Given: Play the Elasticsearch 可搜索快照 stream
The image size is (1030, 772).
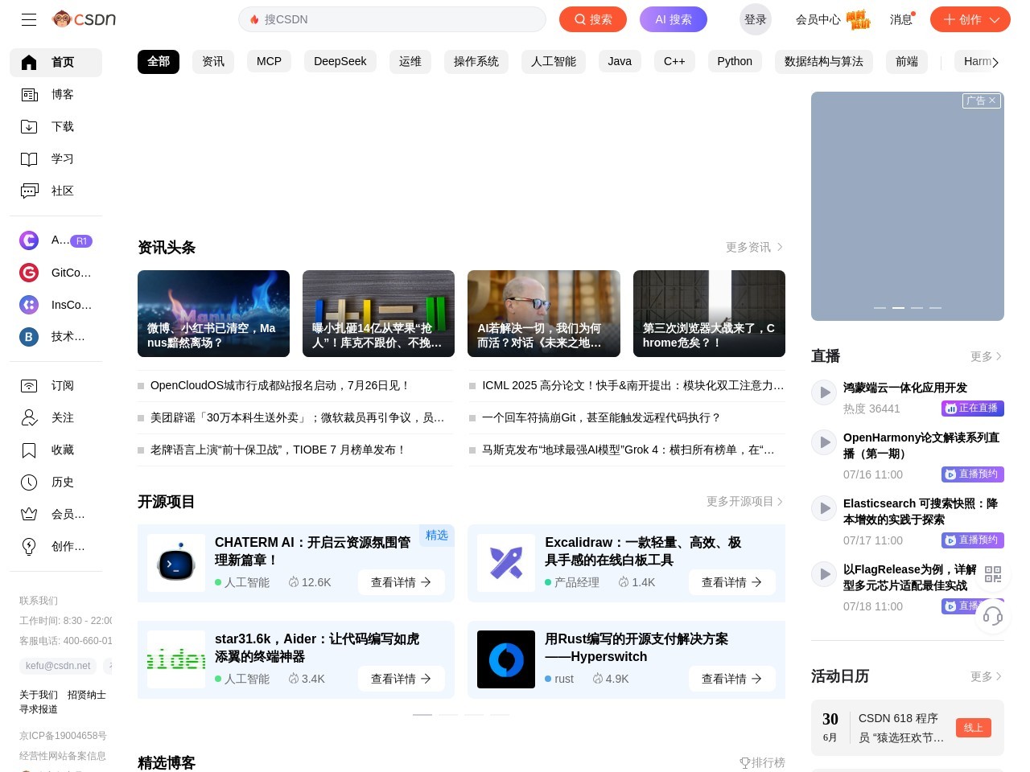Looking at the screenshot, I should point(824,508).
